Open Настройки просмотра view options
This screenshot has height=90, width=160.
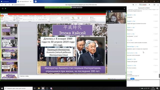77,7
